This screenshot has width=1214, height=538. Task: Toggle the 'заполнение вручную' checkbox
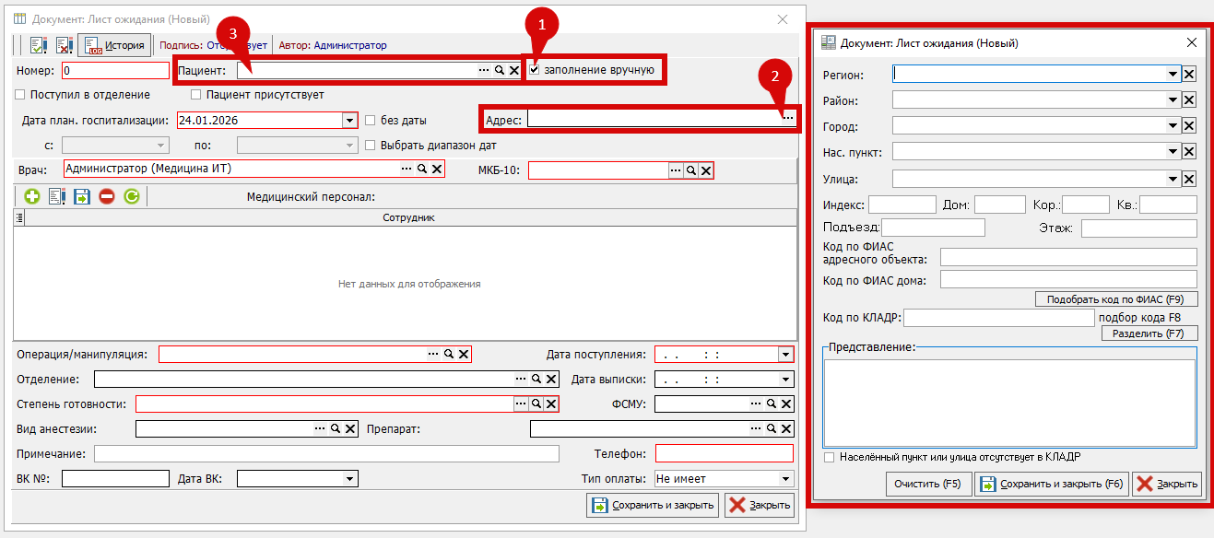coord(534,70)
